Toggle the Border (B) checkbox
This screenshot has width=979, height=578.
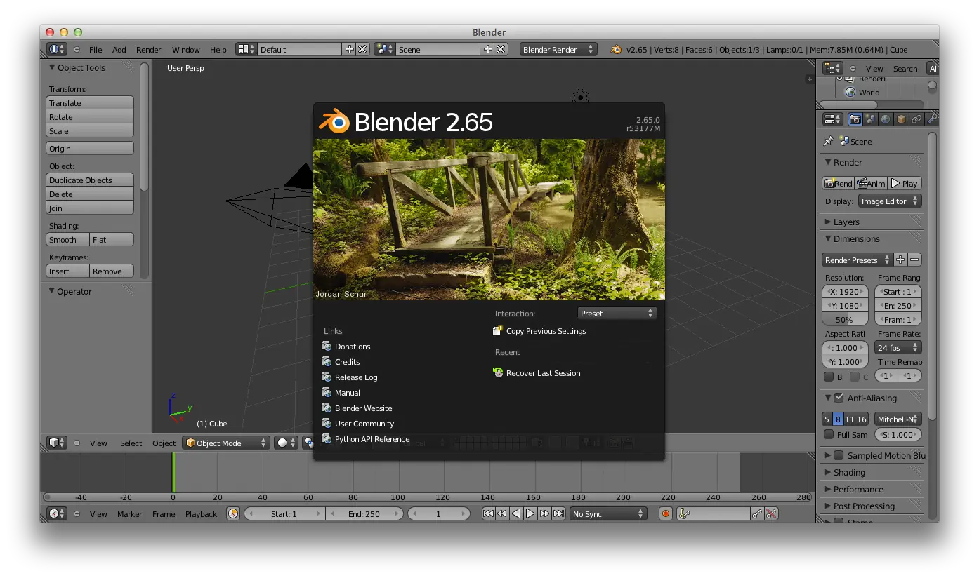[829, 377]
